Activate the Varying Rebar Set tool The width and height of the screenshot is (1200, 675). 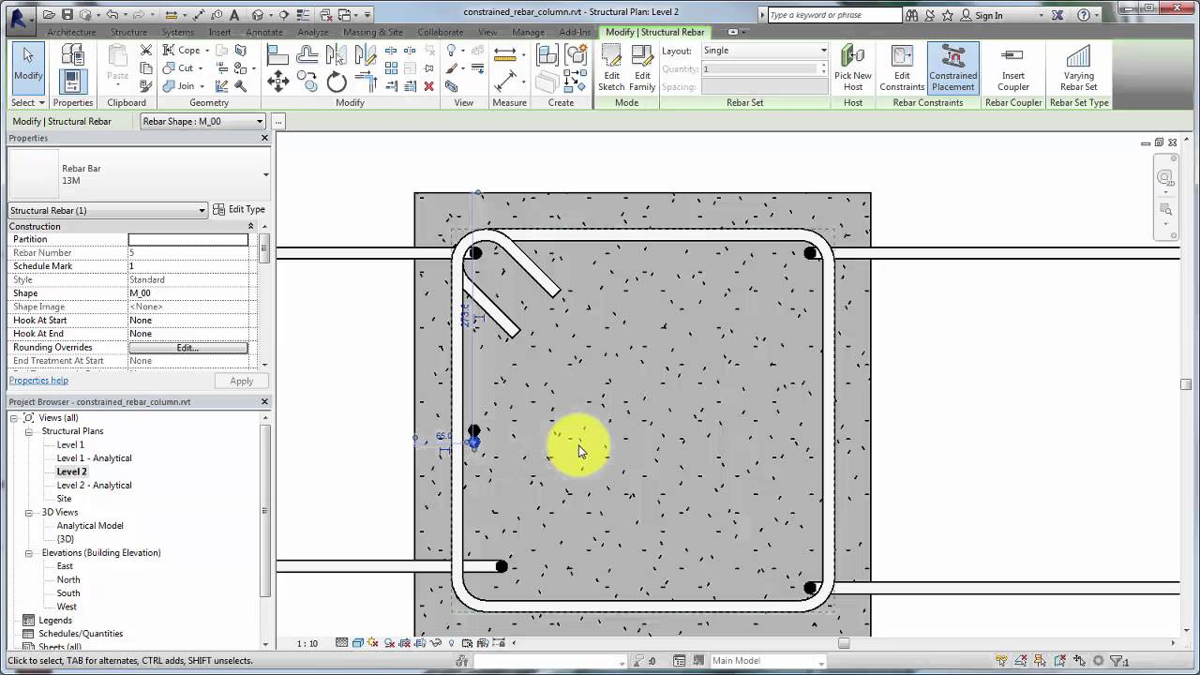pyautogui.click(x=1078, y=66)
